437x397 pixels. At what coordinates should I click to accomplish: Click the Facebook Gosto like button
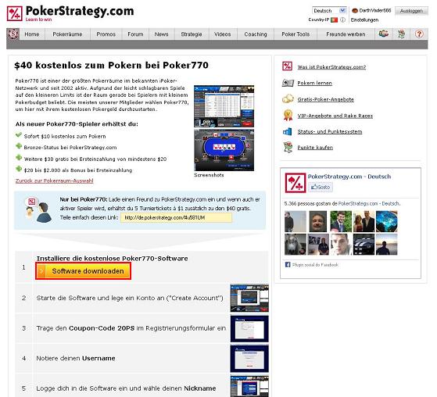321,187
